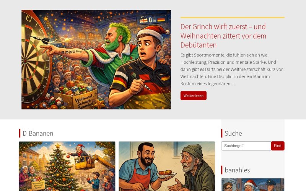This screenshot has width=306, height=191.
Task: Open the Grinch darts featured image
Action: [96, 60]
